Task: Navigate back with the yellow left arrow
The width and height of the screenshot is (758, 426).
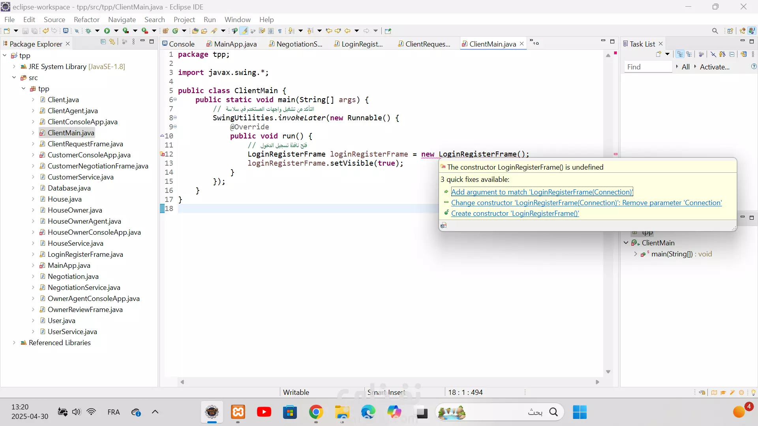Action: point(347,31)
